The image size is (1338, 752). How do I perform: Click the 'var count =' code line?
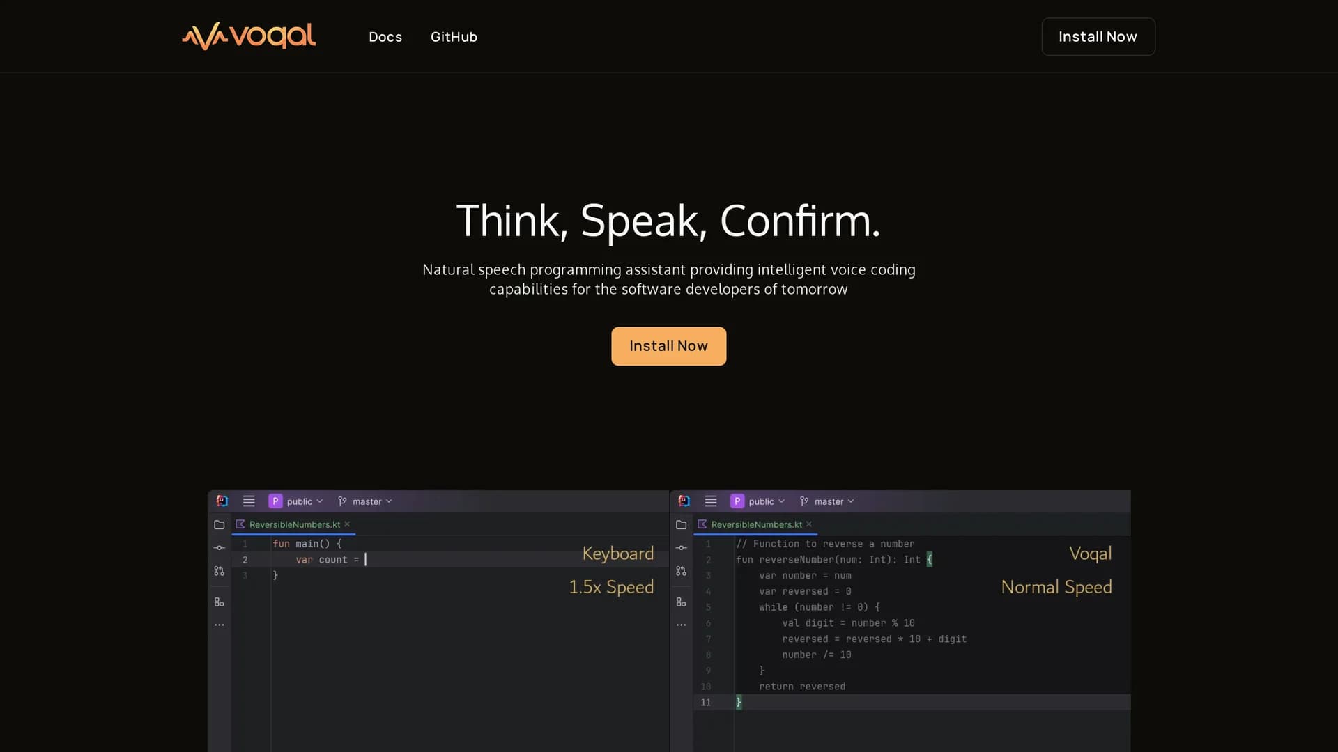pyautogui.click(x=328, y=560)
